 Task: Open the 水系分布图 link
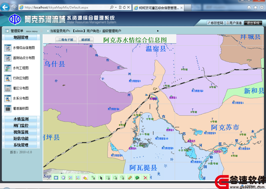click(x=21, y=98)
